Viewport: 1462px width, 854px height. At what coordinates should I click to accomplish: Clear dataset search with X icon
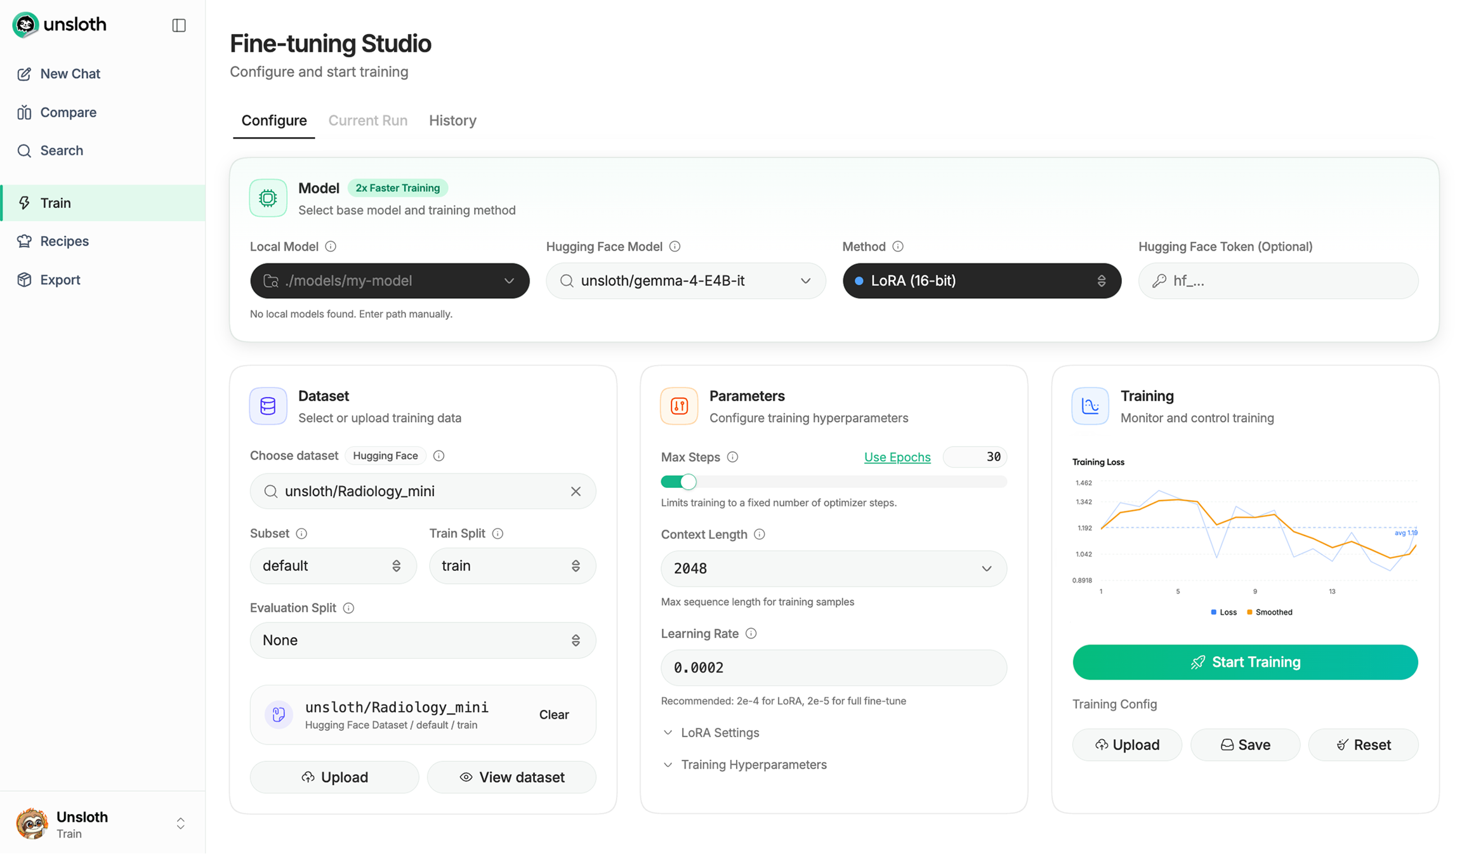[x=576, y=491]
